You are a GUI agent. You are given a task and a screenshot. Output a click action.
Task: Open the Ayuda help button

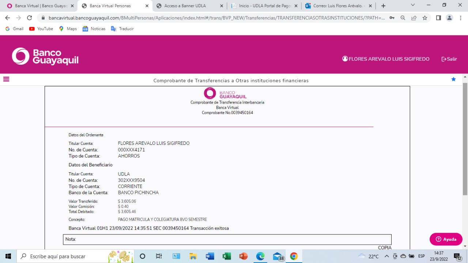[446, 239]
